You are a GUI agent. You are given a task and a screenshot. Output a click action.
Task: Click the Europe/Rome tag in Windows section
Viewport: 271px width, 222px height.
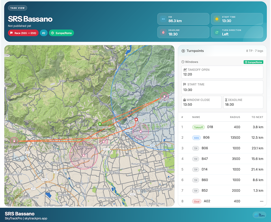click(253, 62)
